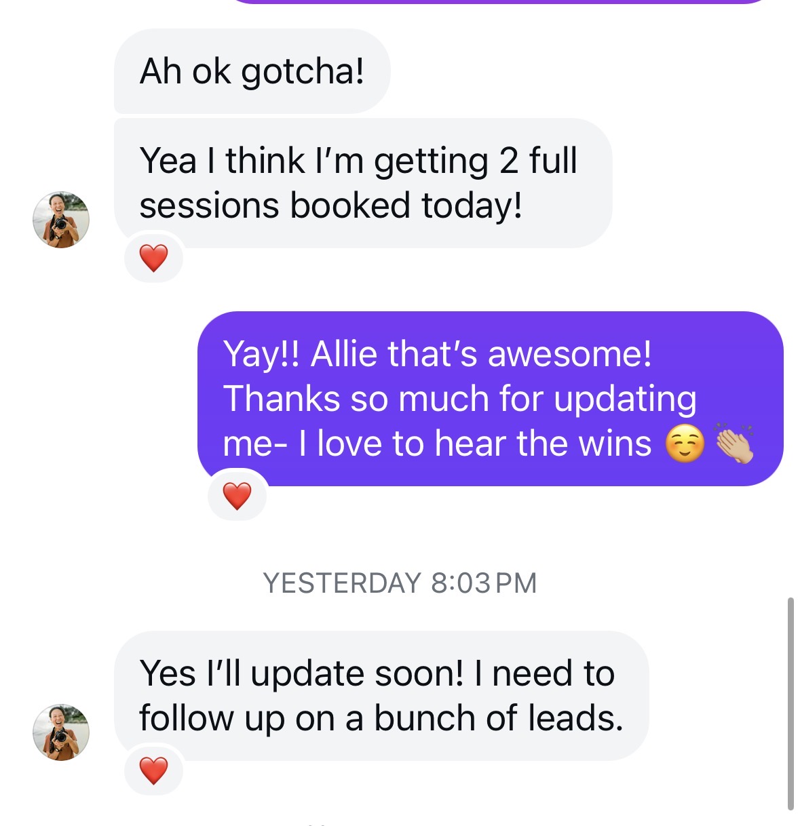Tap 'Yes I'll update soon!' text line

point(303,673)
